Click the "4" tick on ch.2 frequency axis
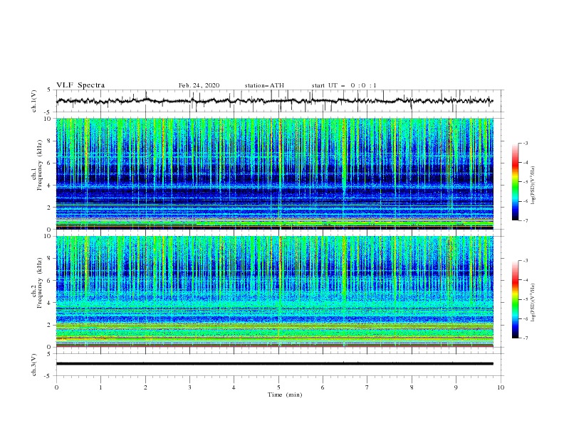Viewport: 564px width, 435px height. tap(51, 303)
